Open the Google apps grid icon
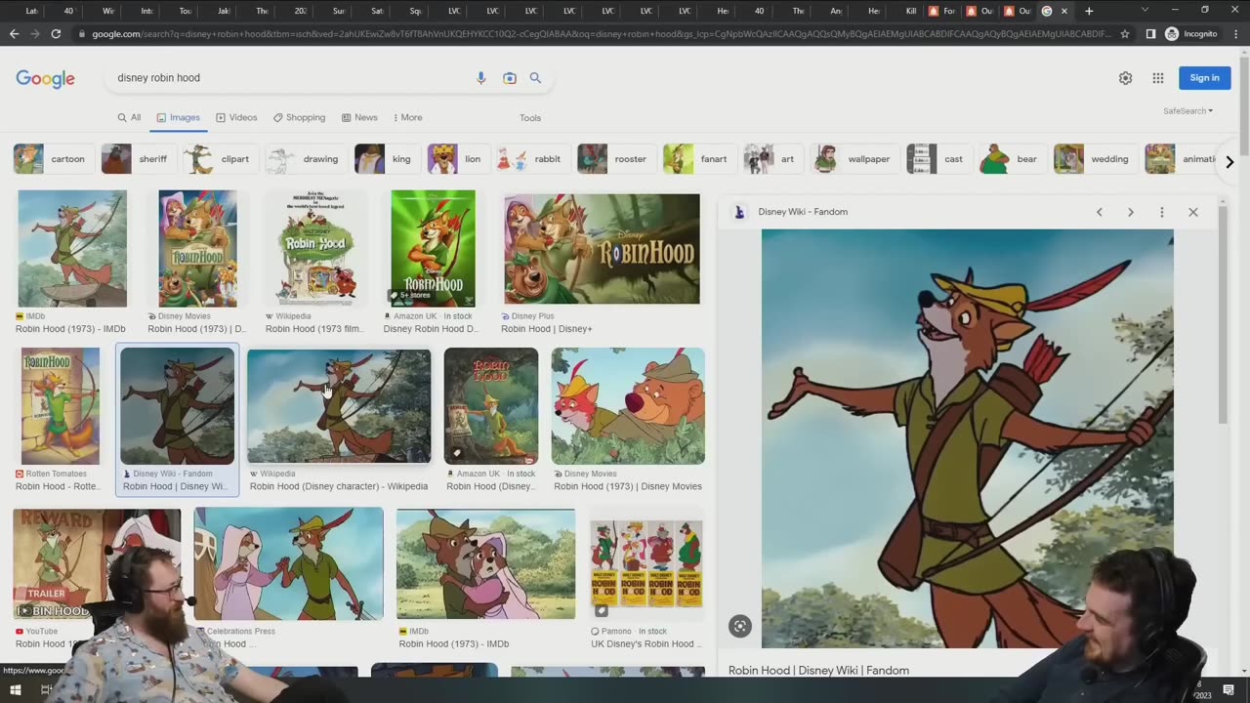 (x=1157, y=78)
